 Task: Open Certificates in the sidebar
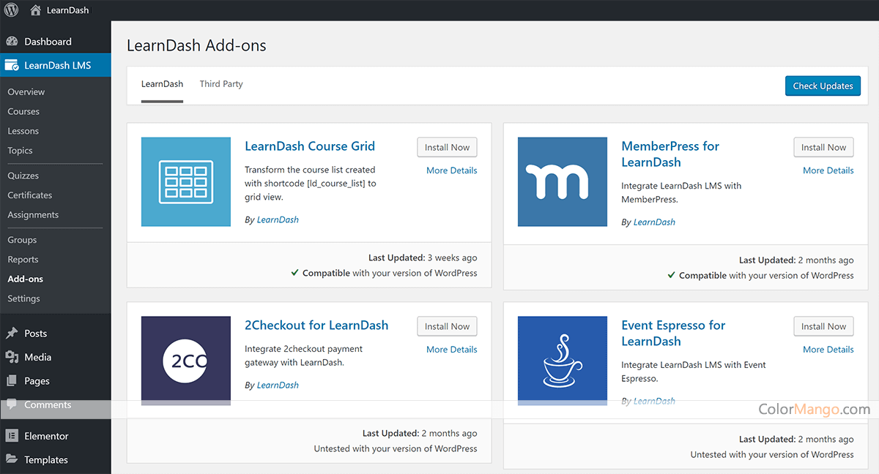tap(30, 195)
